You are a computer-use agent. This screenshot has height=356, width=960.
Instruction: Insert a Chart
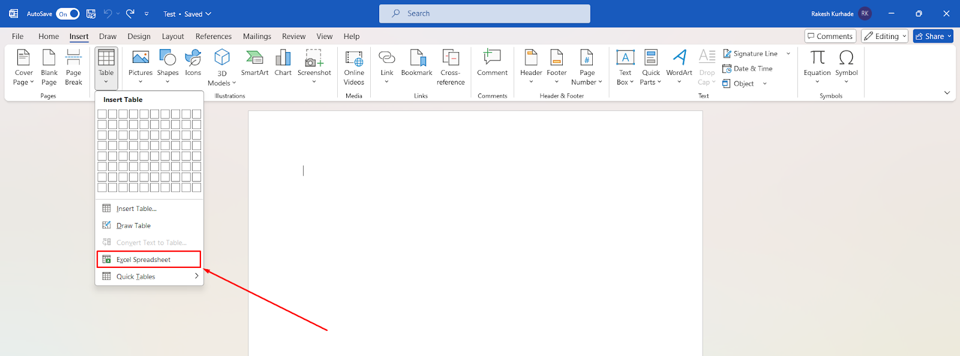point(283,63)
